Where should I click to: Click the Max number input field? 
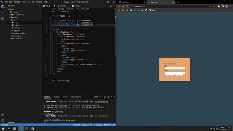pos(175,73)
